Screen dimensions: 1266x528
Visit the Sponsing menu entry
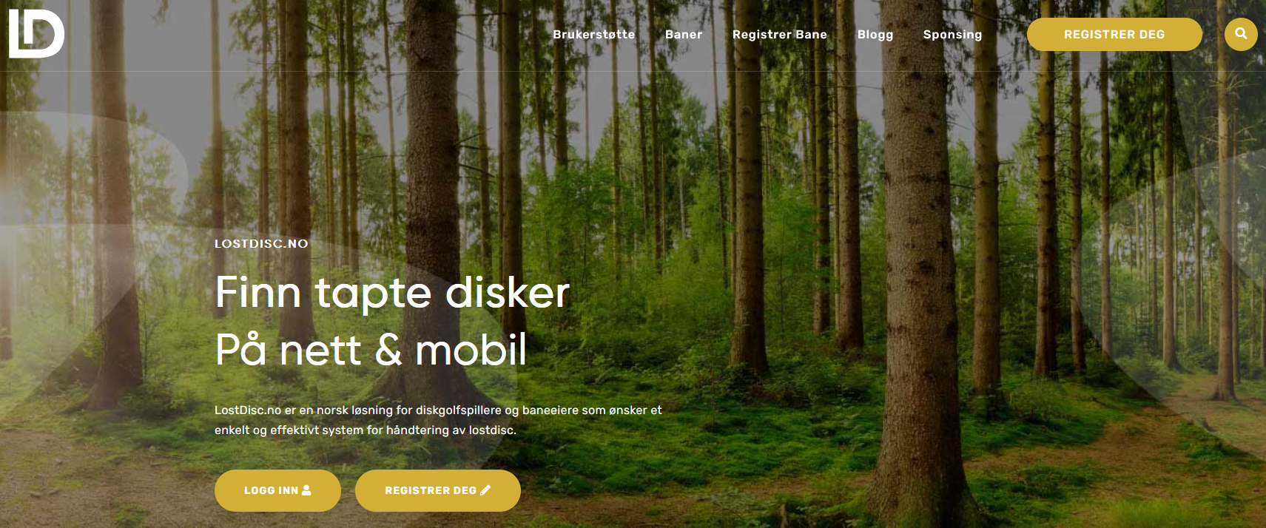[952, 34]
